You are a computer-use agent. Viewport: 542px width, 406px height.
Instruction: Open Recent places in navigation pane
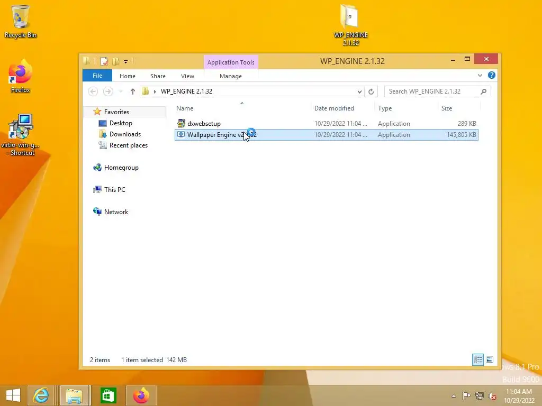click(x=128, y=145)
